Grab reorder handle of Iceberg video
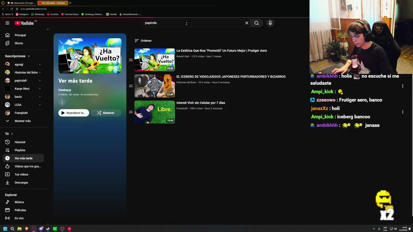The image size is (413, 232). [131, 86]
